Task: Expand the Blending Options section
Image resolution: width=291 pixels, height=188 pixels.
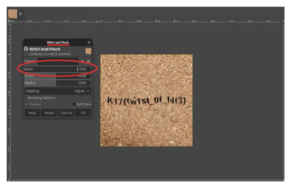Action: click(26, 98)
